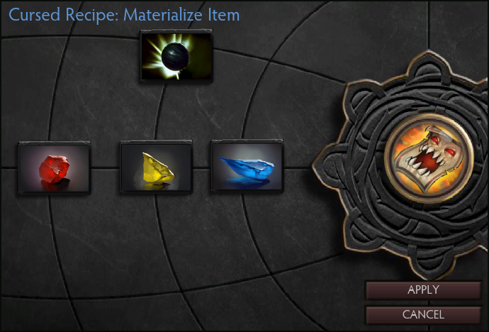Click the line joining blue gem slot to emblem
489x332 pixels.
coord(298,169)
